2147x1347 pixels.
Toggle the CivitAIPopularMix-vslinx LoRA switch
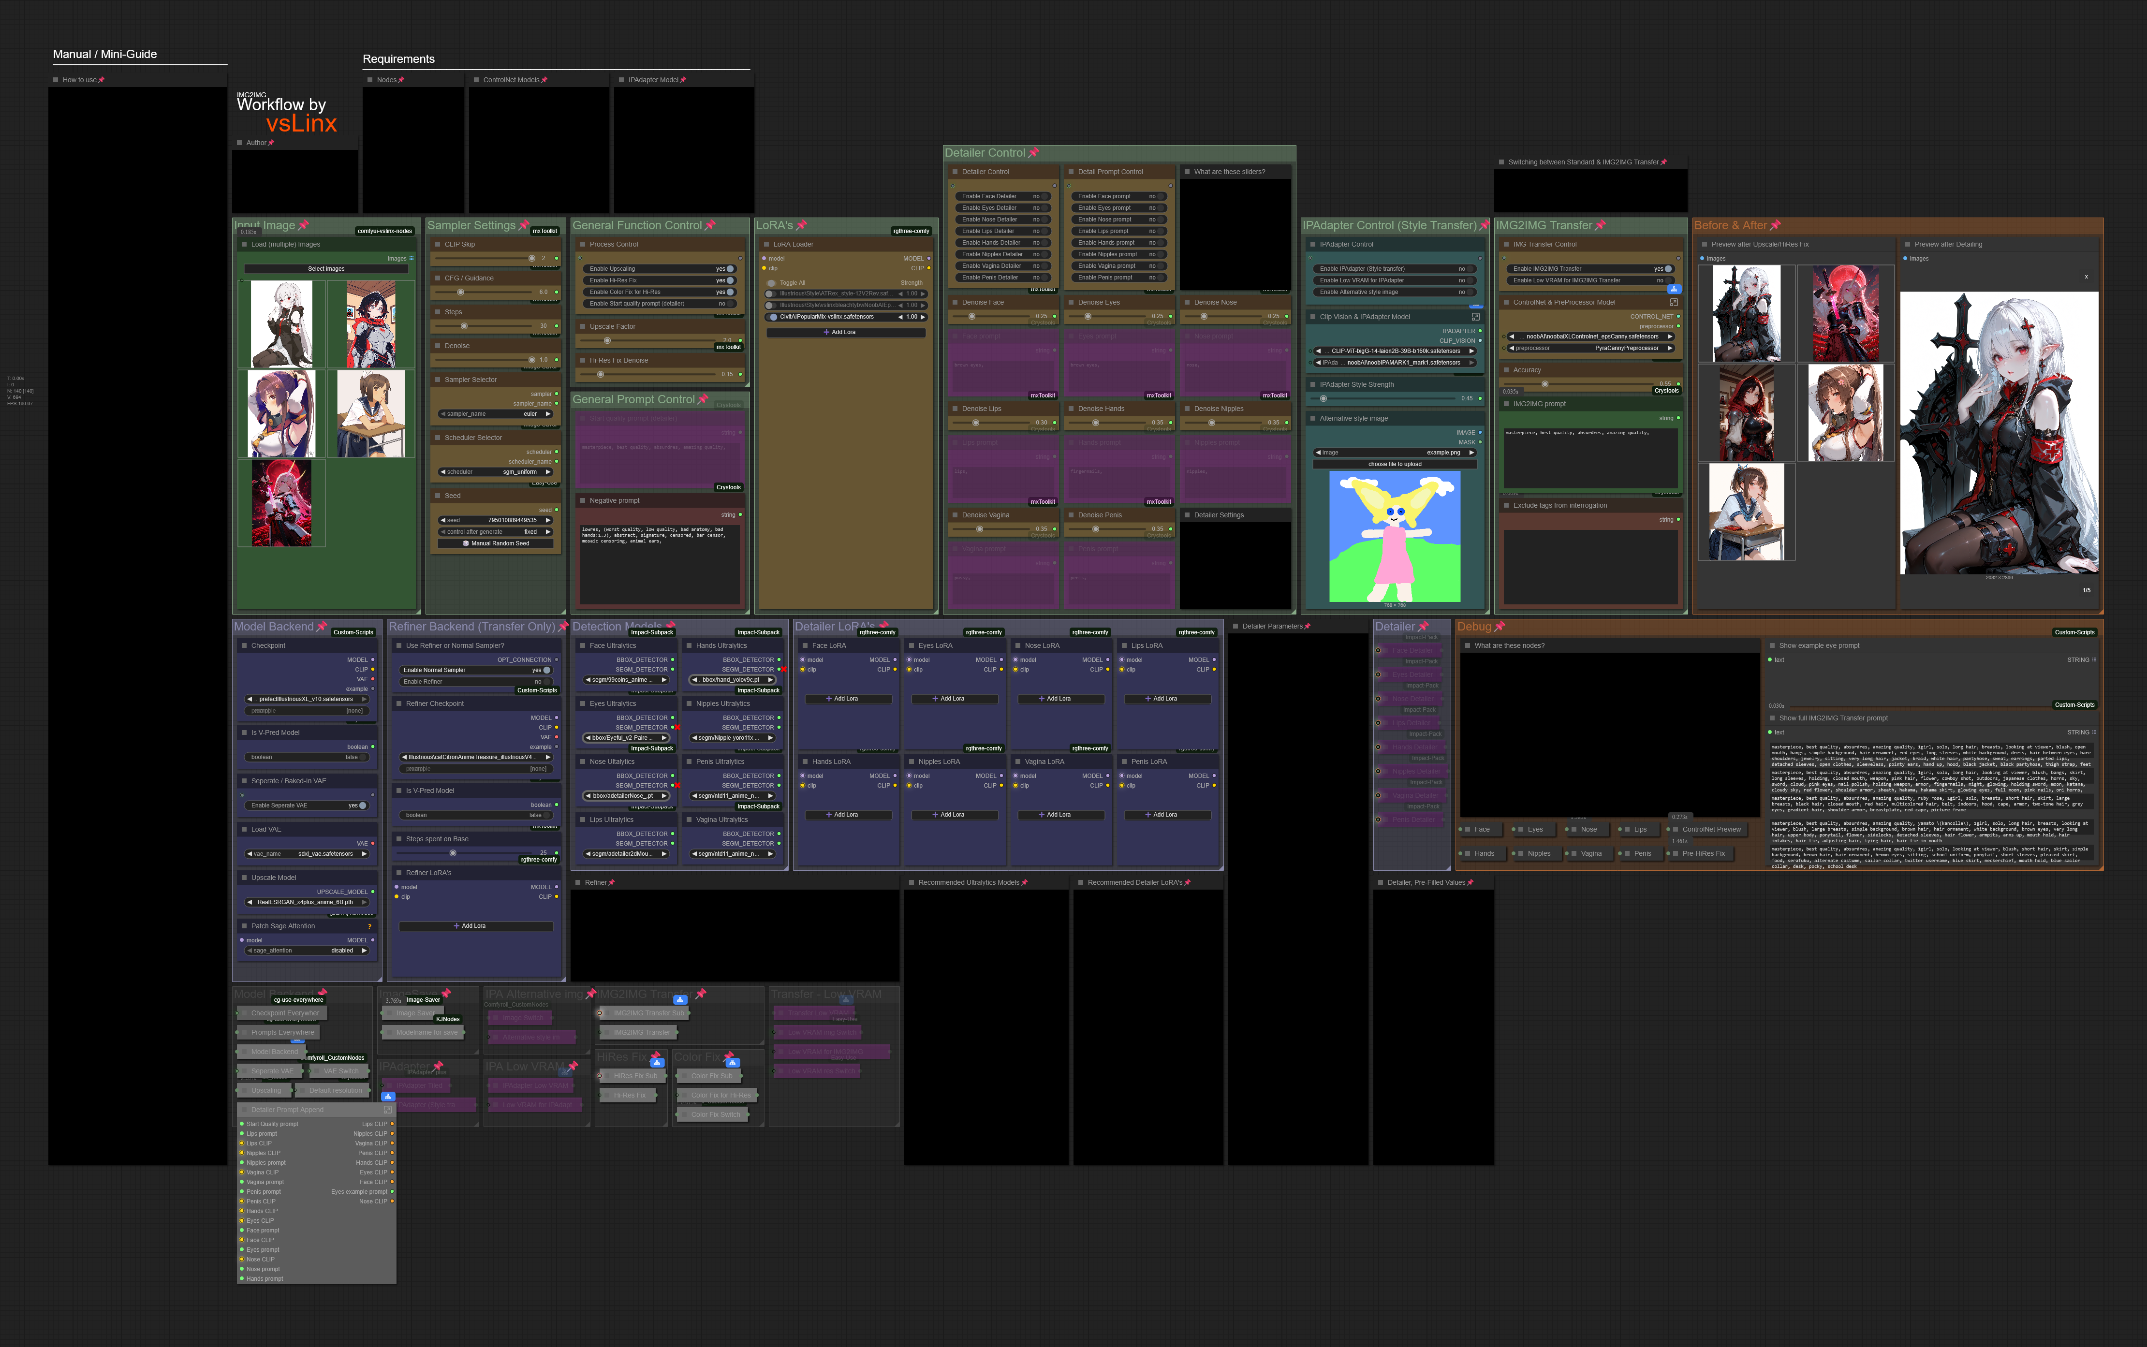[x=771, y=317]
